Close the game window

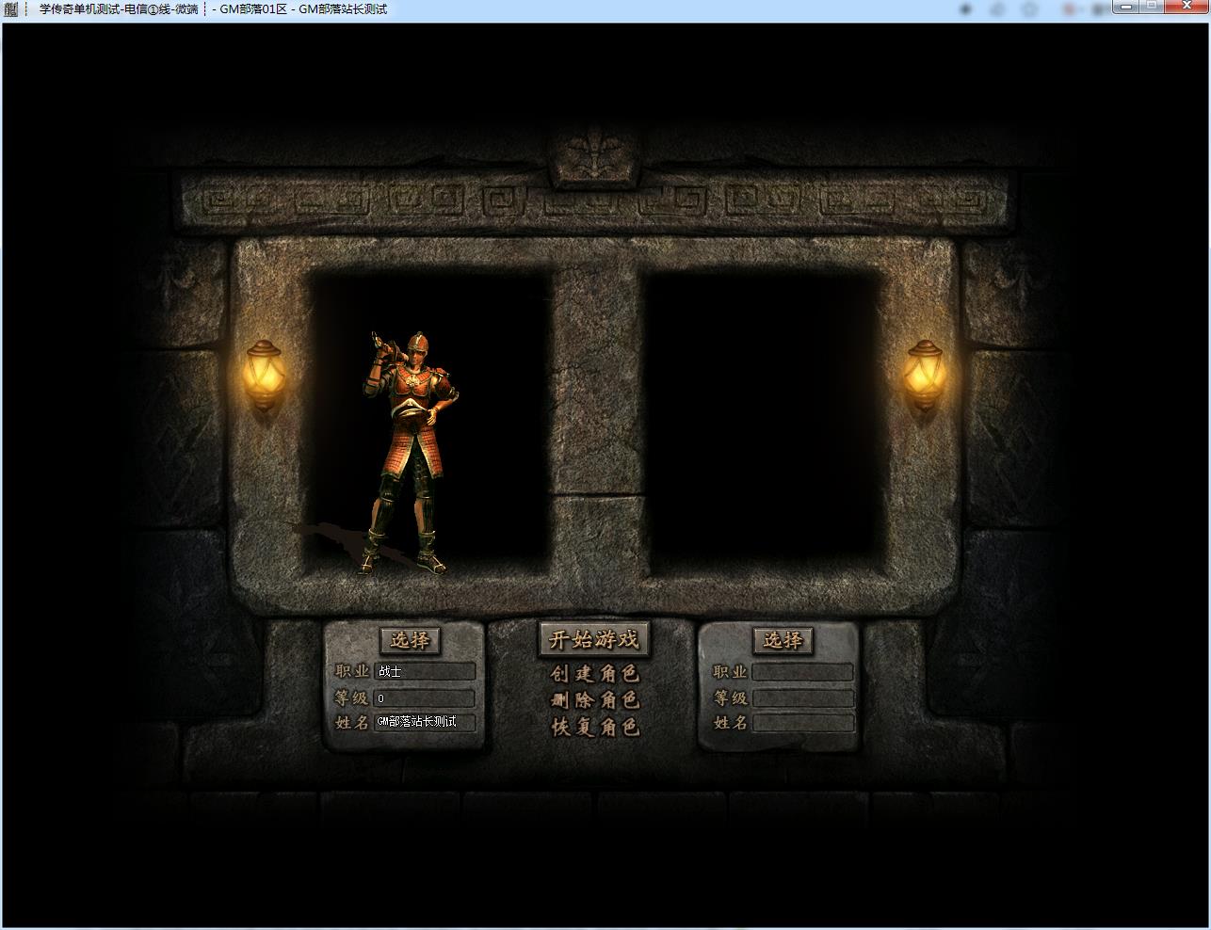click(x=1187, y=7)
